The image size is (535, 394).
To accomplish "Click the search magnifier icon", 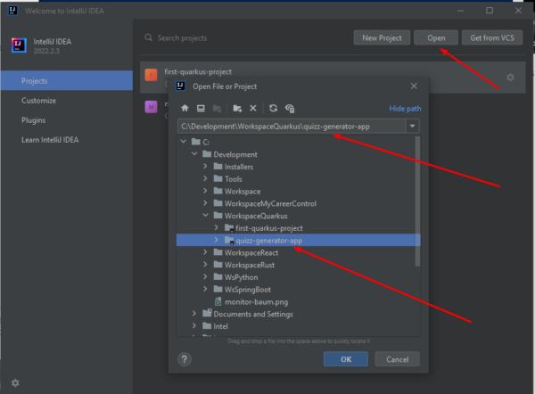I will coord(148,37).
